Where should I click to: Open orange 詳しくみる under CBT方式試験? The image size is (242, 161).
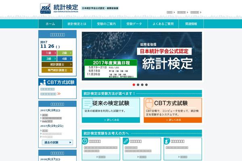pyautogui.click(x=173, y=120)
